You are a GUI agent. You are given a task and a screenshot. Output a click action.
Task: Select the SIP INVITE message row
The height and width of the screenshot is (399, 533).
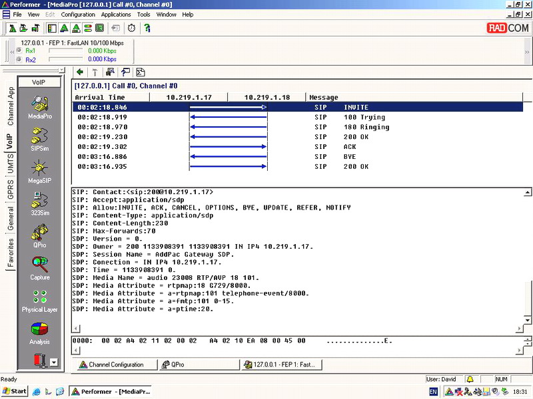[298, 107]
